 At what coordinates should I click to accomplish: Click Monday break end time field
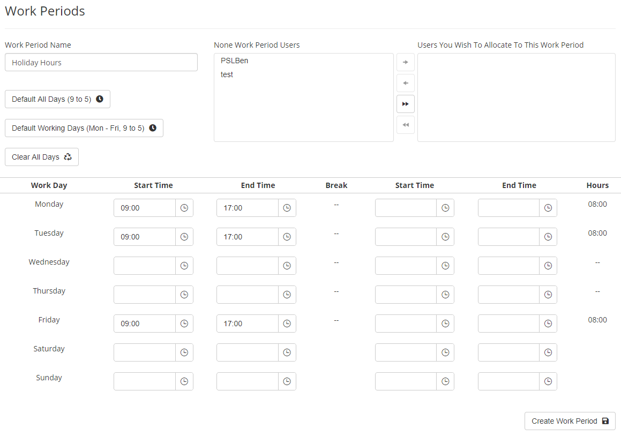509,208
